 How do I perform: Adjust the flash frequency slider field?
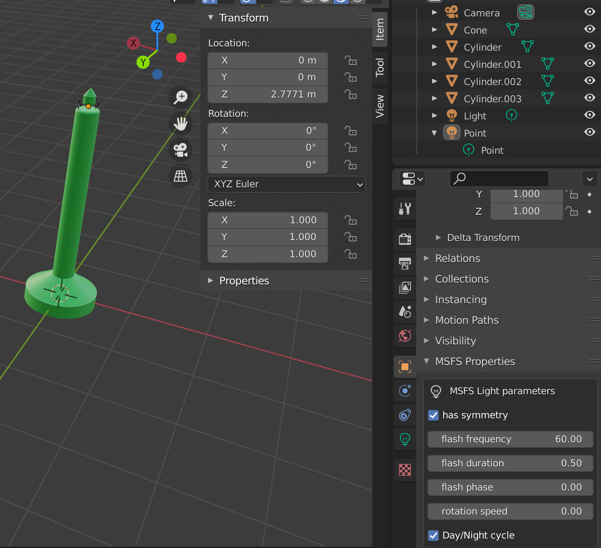[510, 439]
